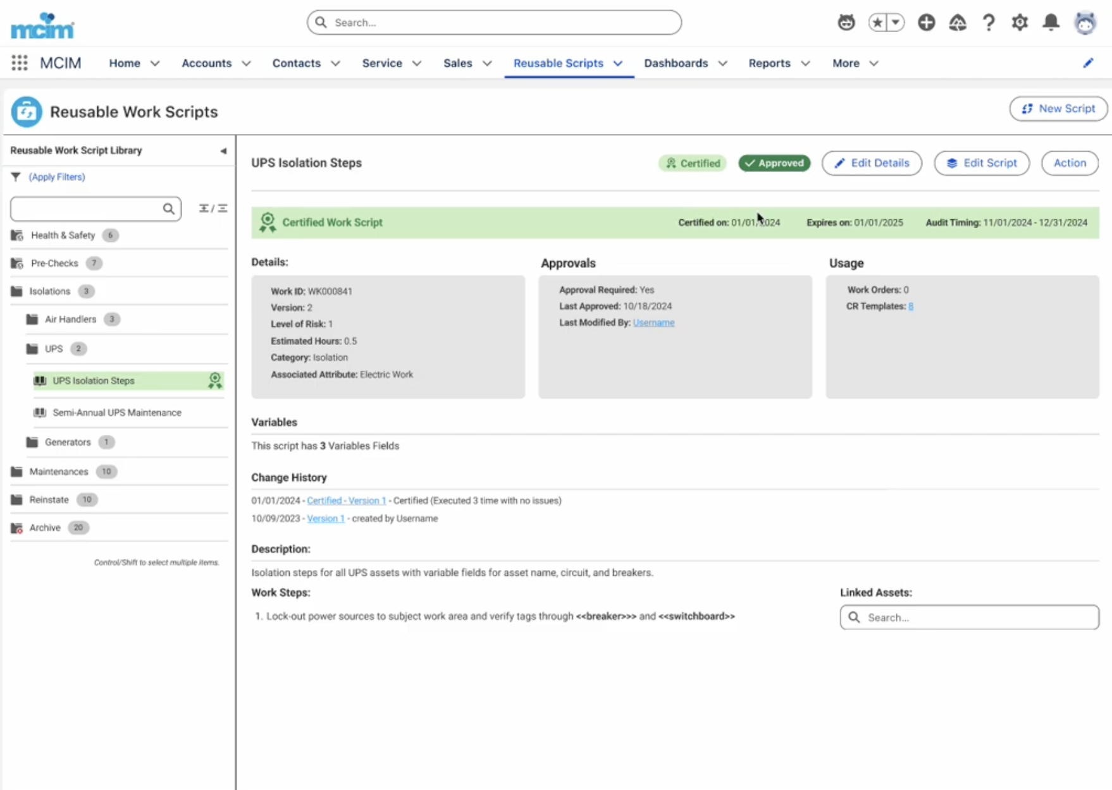Open the Dashboards tab dropdown chevron
1112x790 pixels.
click(723, 63)
